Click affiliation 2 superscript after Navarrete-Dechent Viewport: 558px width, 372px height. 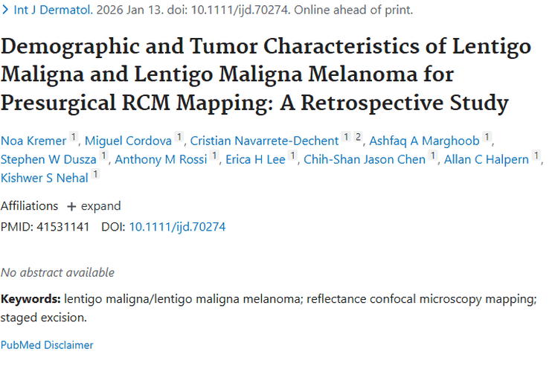click(x=358, y=138)
